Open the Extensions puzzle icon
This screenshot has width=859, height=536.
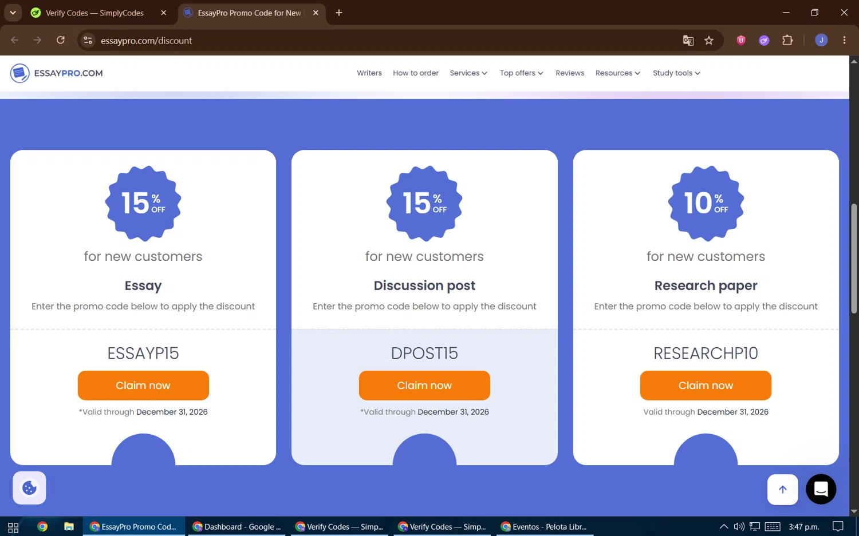coord(787,41)
